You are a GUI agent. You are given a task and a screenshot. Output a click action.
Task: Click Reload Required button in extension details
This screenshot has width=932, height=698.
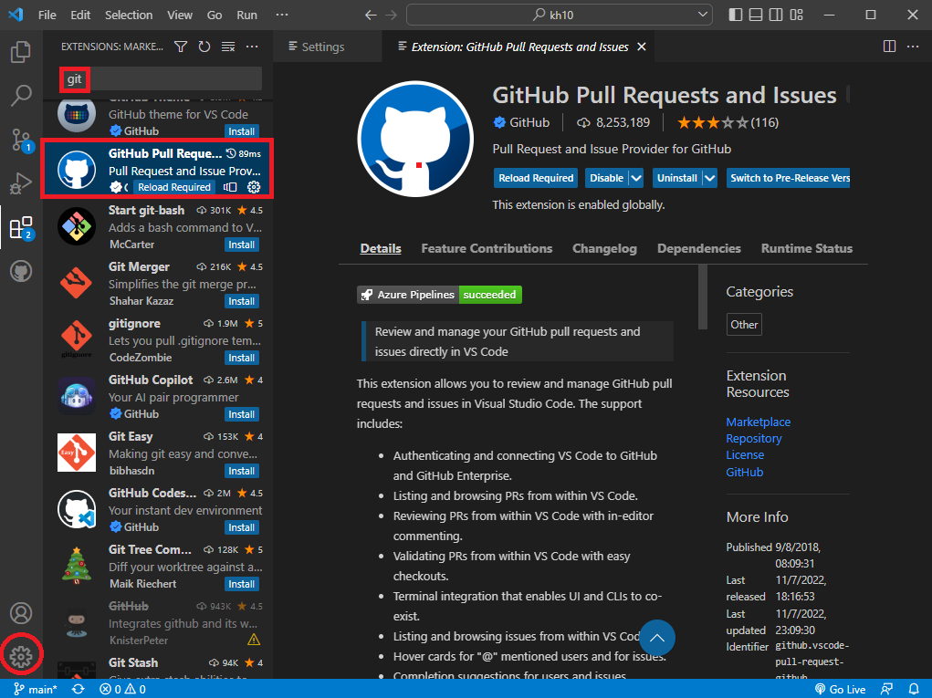pos(536,178)
